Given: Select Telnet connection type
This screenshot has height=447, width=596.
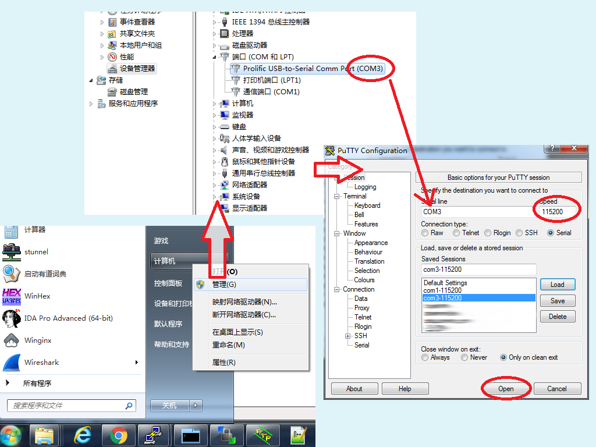Looking at the screenshot, I should pos(456,233).
